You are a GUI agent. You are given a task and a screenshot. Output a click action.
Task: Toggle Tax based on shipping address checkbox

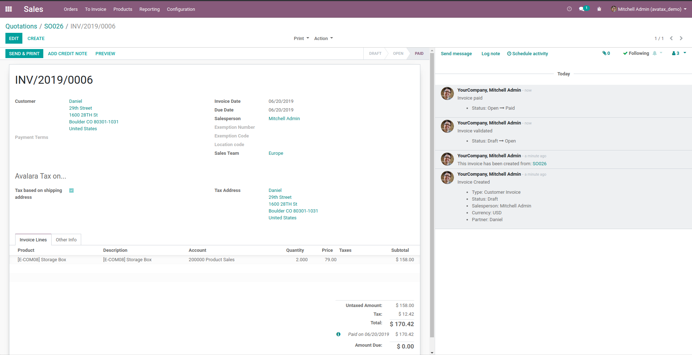tap(71, 190)
